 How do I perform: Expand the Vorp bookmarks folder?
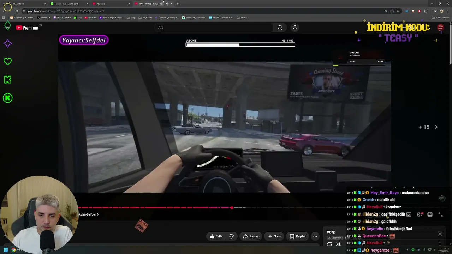[x=131, y=18]
